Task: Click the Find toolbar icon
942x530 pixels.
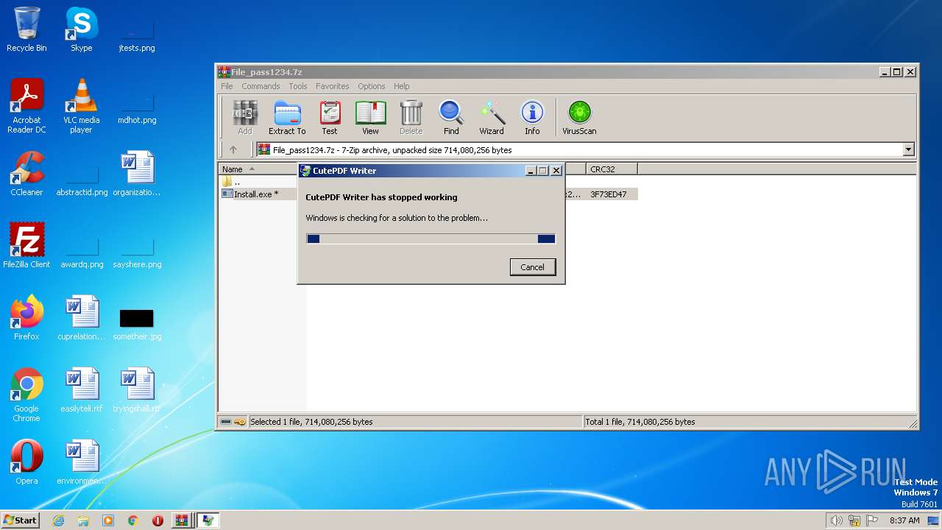Action: click(x=451, y=118)
